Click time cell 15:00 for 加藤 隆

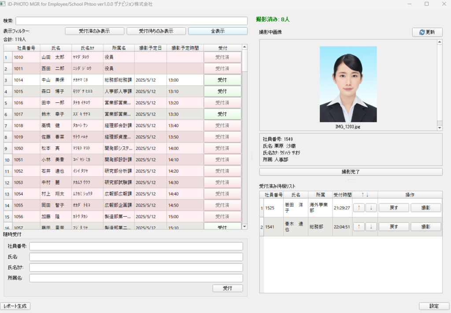coord(185,217)
